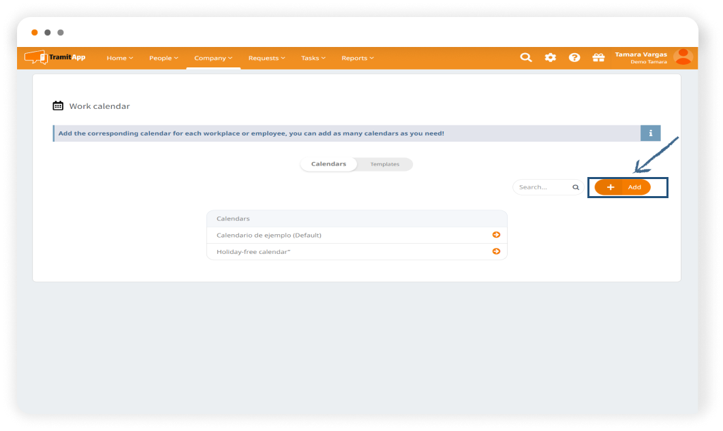Viewport: 723px width, 431px height.
Task: Click the user avatar picture
Action: pyautogui.click(x=682, y=58)
